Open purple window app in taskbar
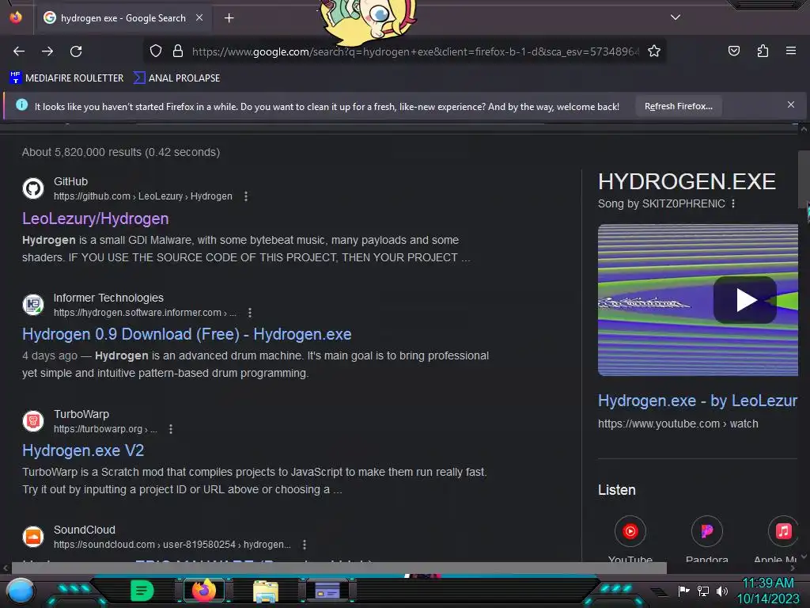 coord(327,591)
